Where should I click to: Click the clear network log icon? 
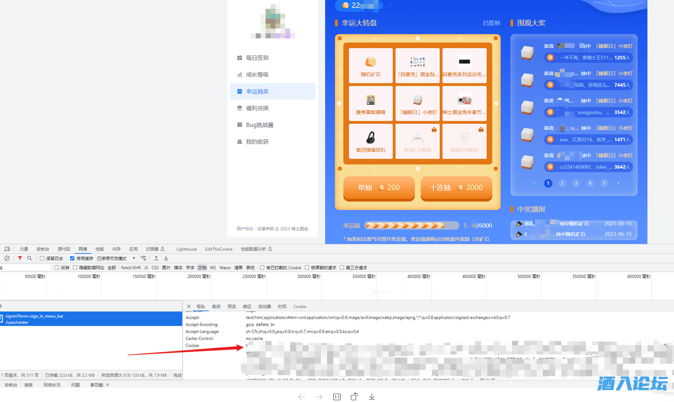tap(7, 258)
